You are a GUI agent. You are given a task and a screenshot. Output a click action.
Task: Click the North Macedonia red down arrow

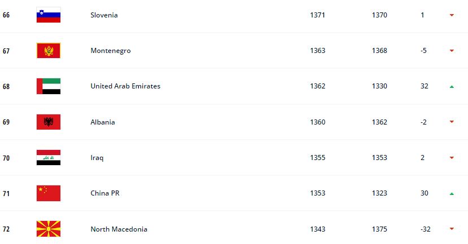point(452,229)
